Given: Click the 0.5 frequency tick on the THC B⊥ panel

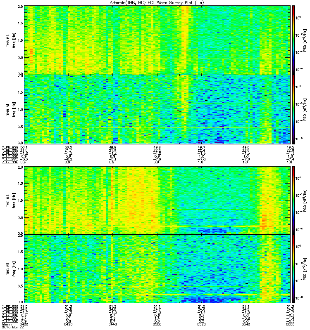Looking at the screenshot, I should (20, 218).
